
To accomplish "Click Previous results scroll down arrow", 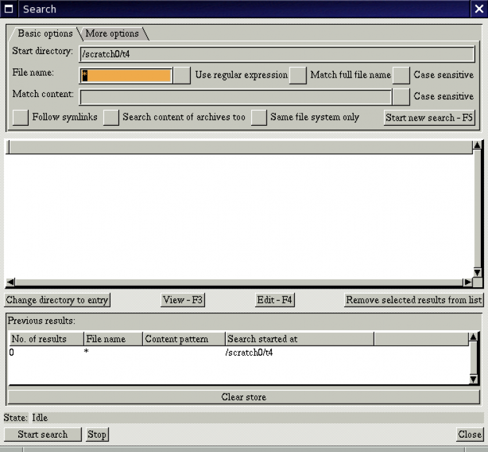I will click(x=473, y=379).
